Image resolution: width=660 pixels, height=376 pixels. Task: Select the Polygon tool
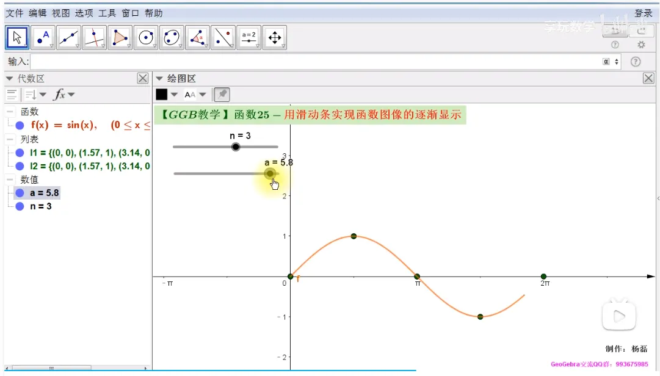point(120,38)
